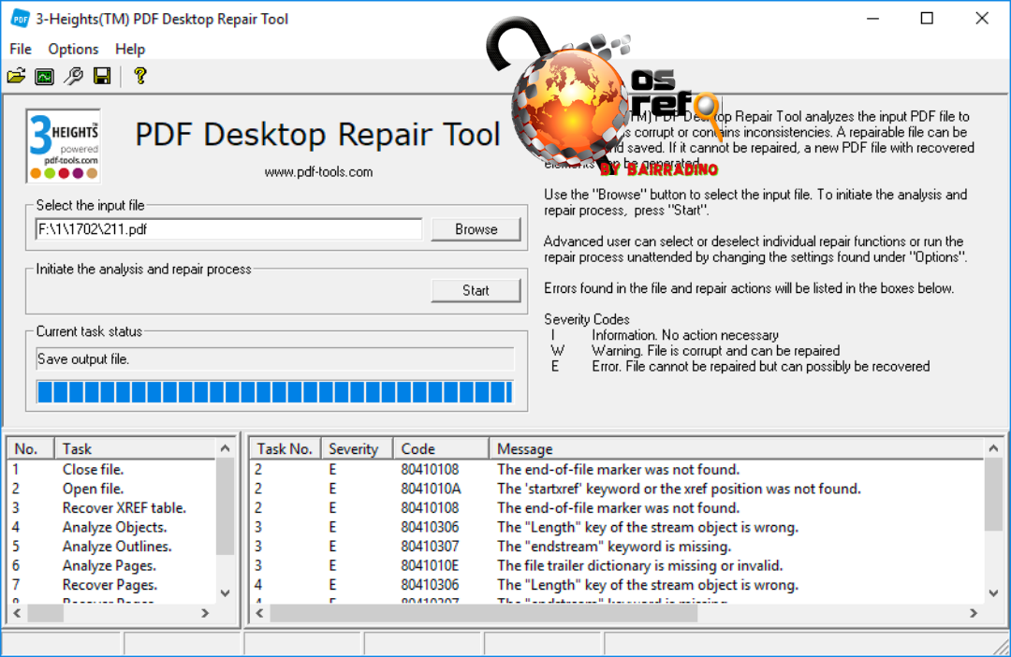The height and width of the screenshot is (657, 1011).
Task: Click the input file path field
Action: [229, 229]
